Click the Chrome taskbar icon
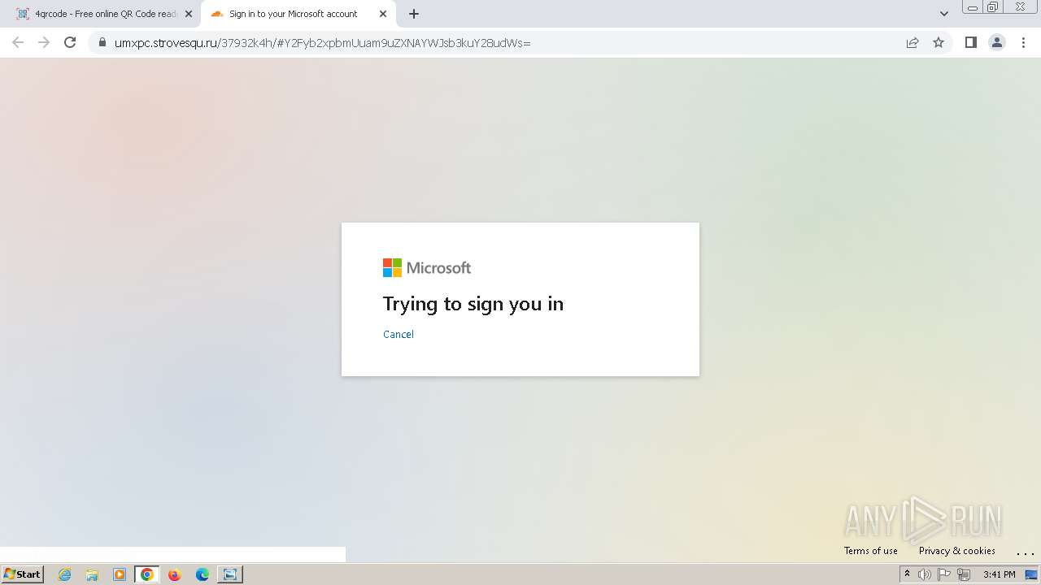 tap(147, 574)
